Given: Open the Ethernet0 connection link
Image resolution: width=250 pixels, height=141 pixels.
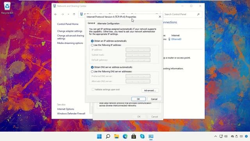Looking at the screenshot, I should coord(176,39).
